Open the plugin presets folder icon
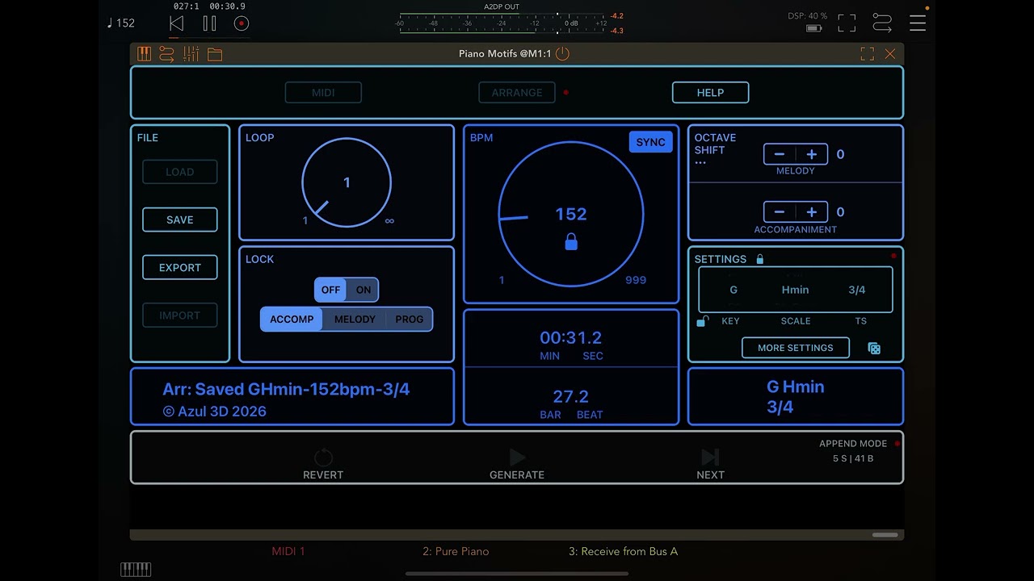 (215, 54)
